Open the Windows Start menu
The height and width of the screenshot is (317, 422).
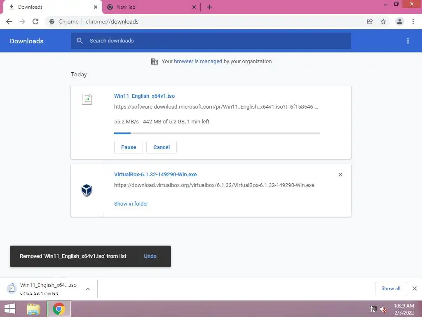click(x=10, y=309)
